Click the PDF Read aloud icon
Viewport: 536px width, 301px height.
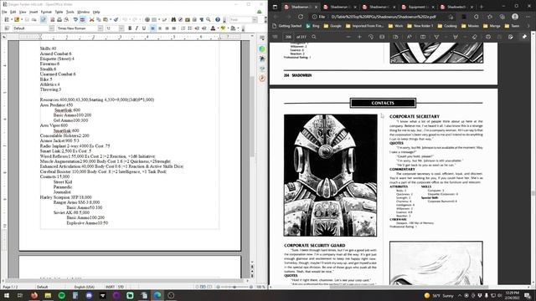pos(410,37)
